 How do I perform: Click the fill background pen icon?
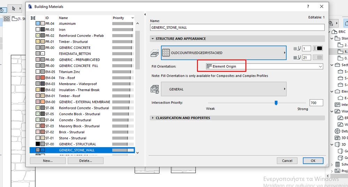point(297,58)
